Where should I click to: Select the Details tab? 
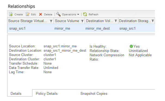(x=16, y=94)
